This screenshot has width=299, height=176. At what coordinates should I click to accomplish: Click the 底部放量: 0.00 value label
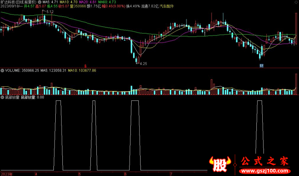click(33, 97)
